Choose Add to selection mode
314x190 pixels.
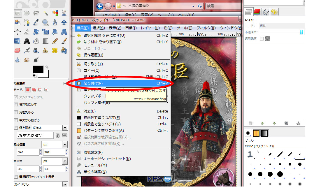coord(34,89)
